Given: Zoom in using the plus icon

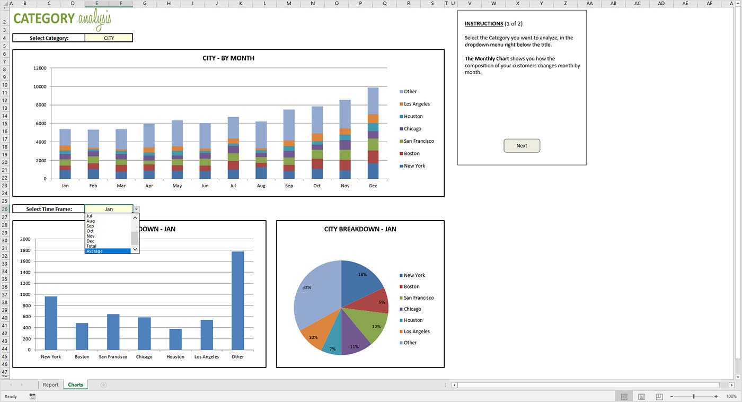Looking at the screenshot, I should click(715, 396).
